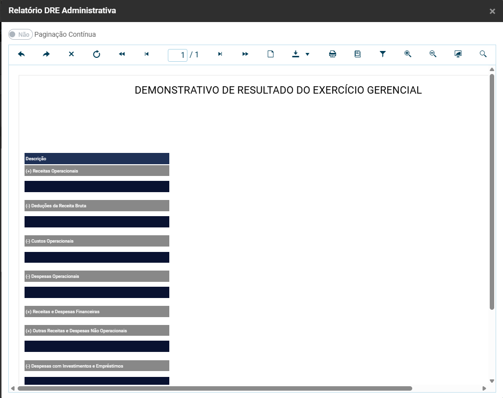Image resolution: width=503 pixels, height=398 pixels.
Task: Click the page number input field
Action: pyautogui.click(x=178, y=55)
